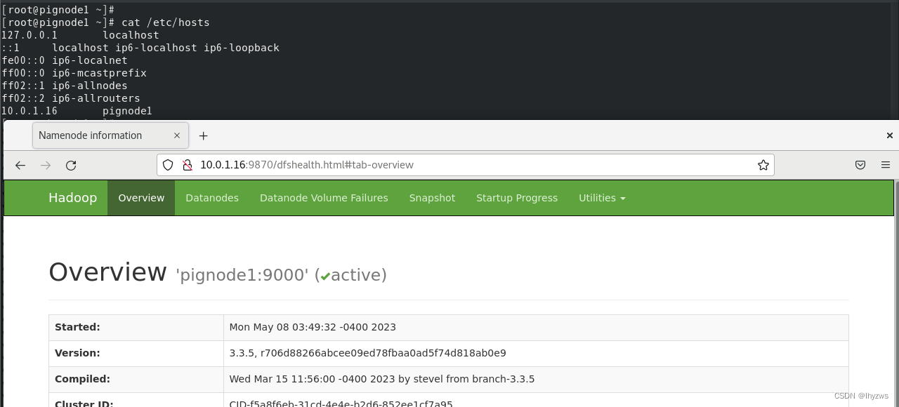The height and width of the screenshot is (407, 899).
Task: Open the insecure connection lock icon
Action: click(x=187, y=165)
